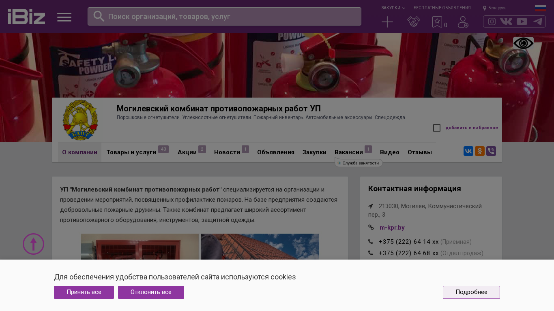This screenshot has height=311, width=554.
Task: Share via the Odnoklassniki icon
Action: coord(480,151)
